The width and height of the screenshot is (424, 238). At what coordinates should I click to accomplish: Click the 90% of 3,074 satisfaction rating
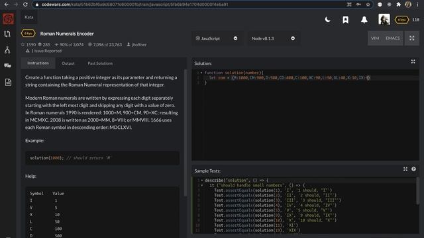pyautogui.click(x=69, y=44)
